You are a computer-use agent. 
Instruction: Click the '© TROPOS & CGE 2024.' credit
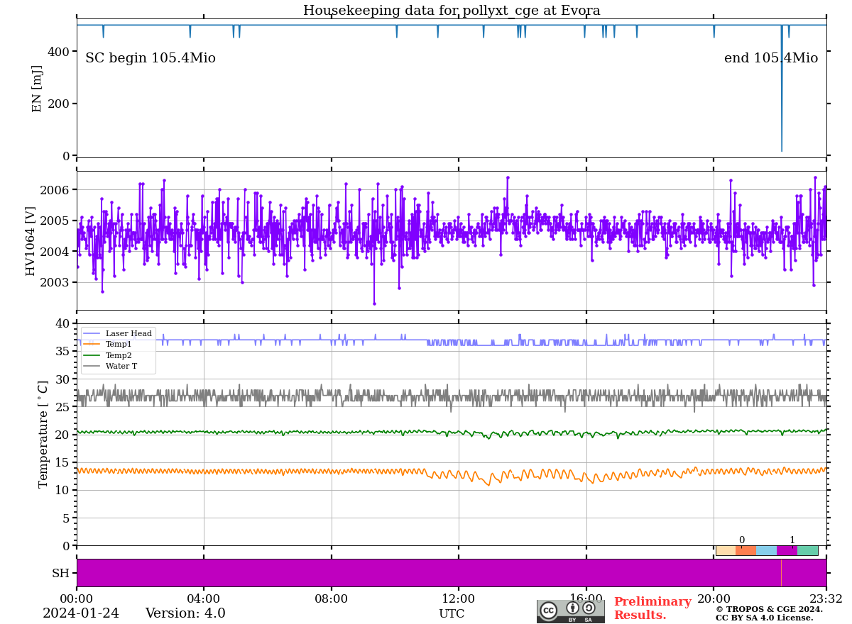tap(769, 609)
